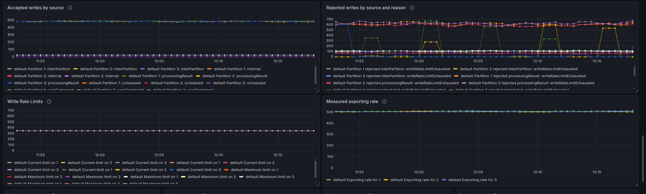This screenshot has width=646, height=194.
Task: Open the Accepted writes by source panel title
Action: (35, 8)
